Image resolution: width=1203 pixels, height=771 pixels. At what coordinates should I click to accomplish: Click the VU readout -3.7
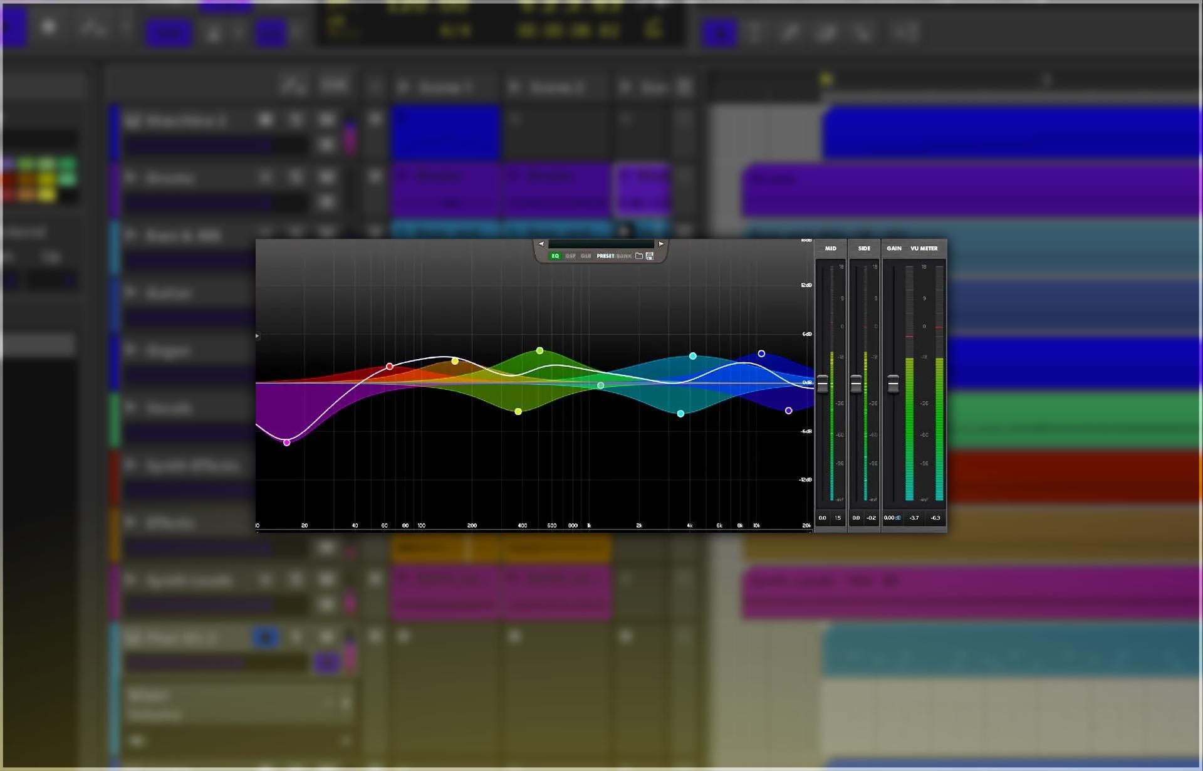click(x=914, y=518)
